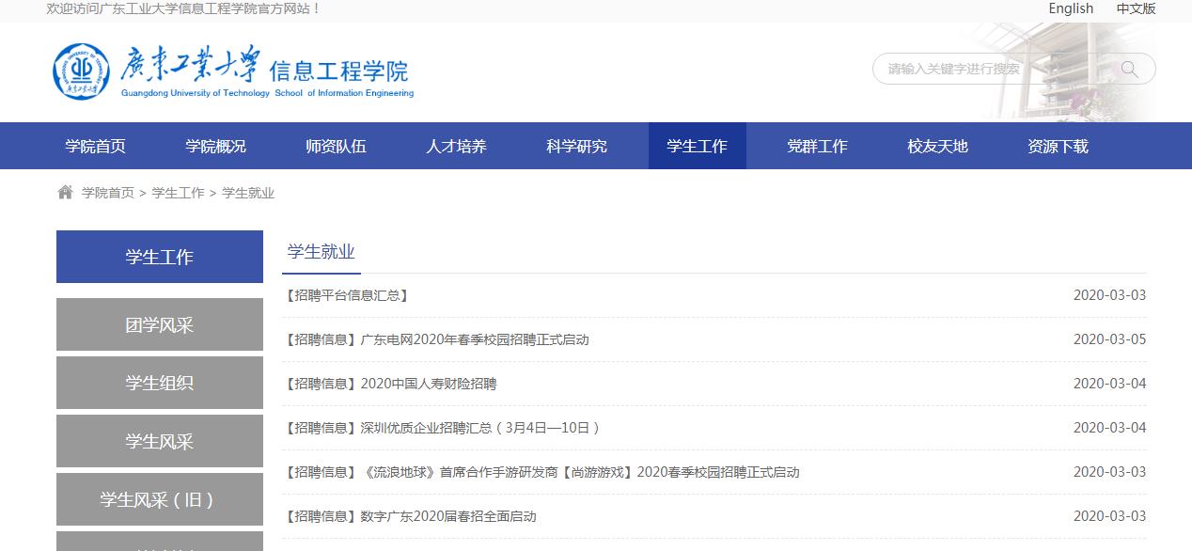Open 学生风采 sidebar section
The height and width of the screenshot is (551, 1192).
160,441
